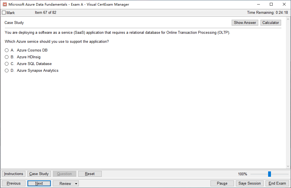Open the Calculator

coord(270,23)
